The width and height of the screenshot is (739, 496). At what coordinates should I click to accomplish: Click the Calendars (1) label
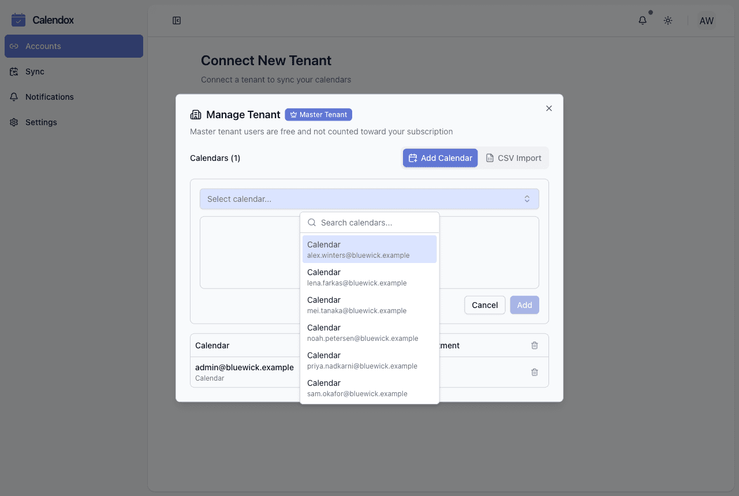(215, 158)
